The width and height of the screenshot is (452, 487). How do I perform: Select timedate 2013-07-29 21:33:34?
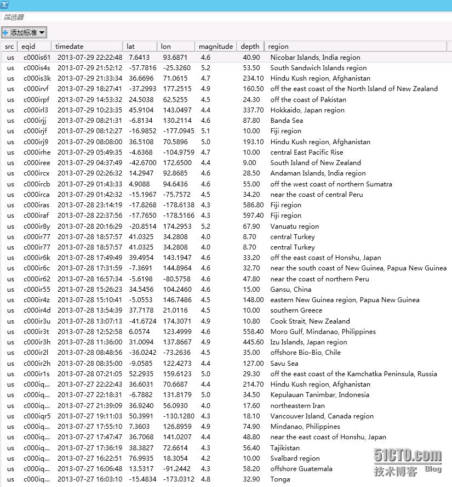tap(90, 78)
